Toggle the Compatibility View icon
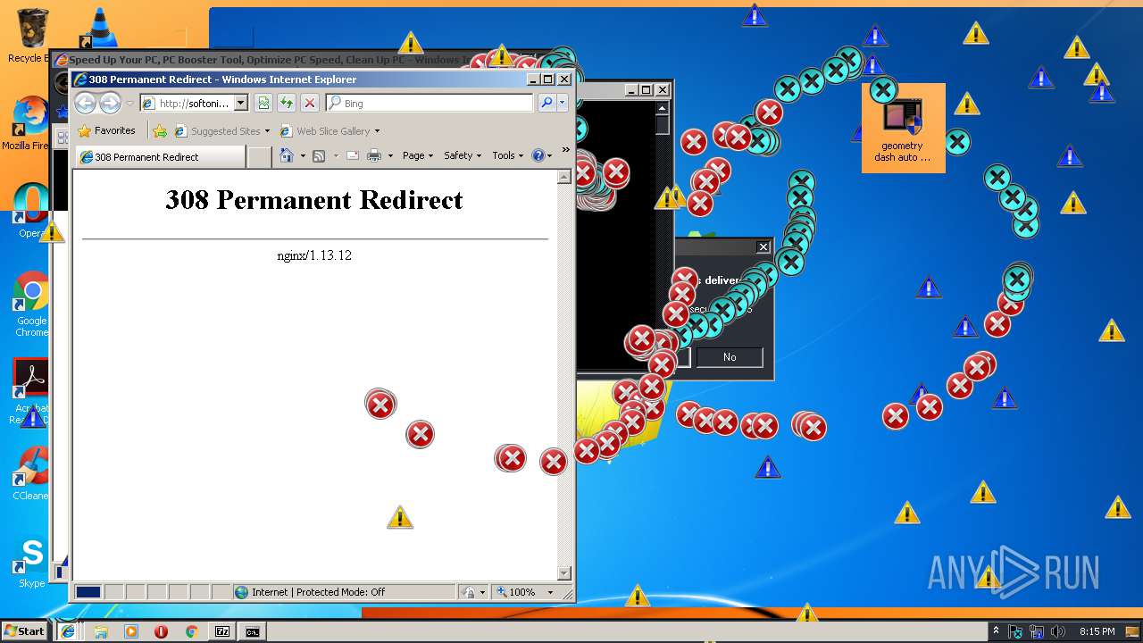1143x643 pixels. [263, 104]
